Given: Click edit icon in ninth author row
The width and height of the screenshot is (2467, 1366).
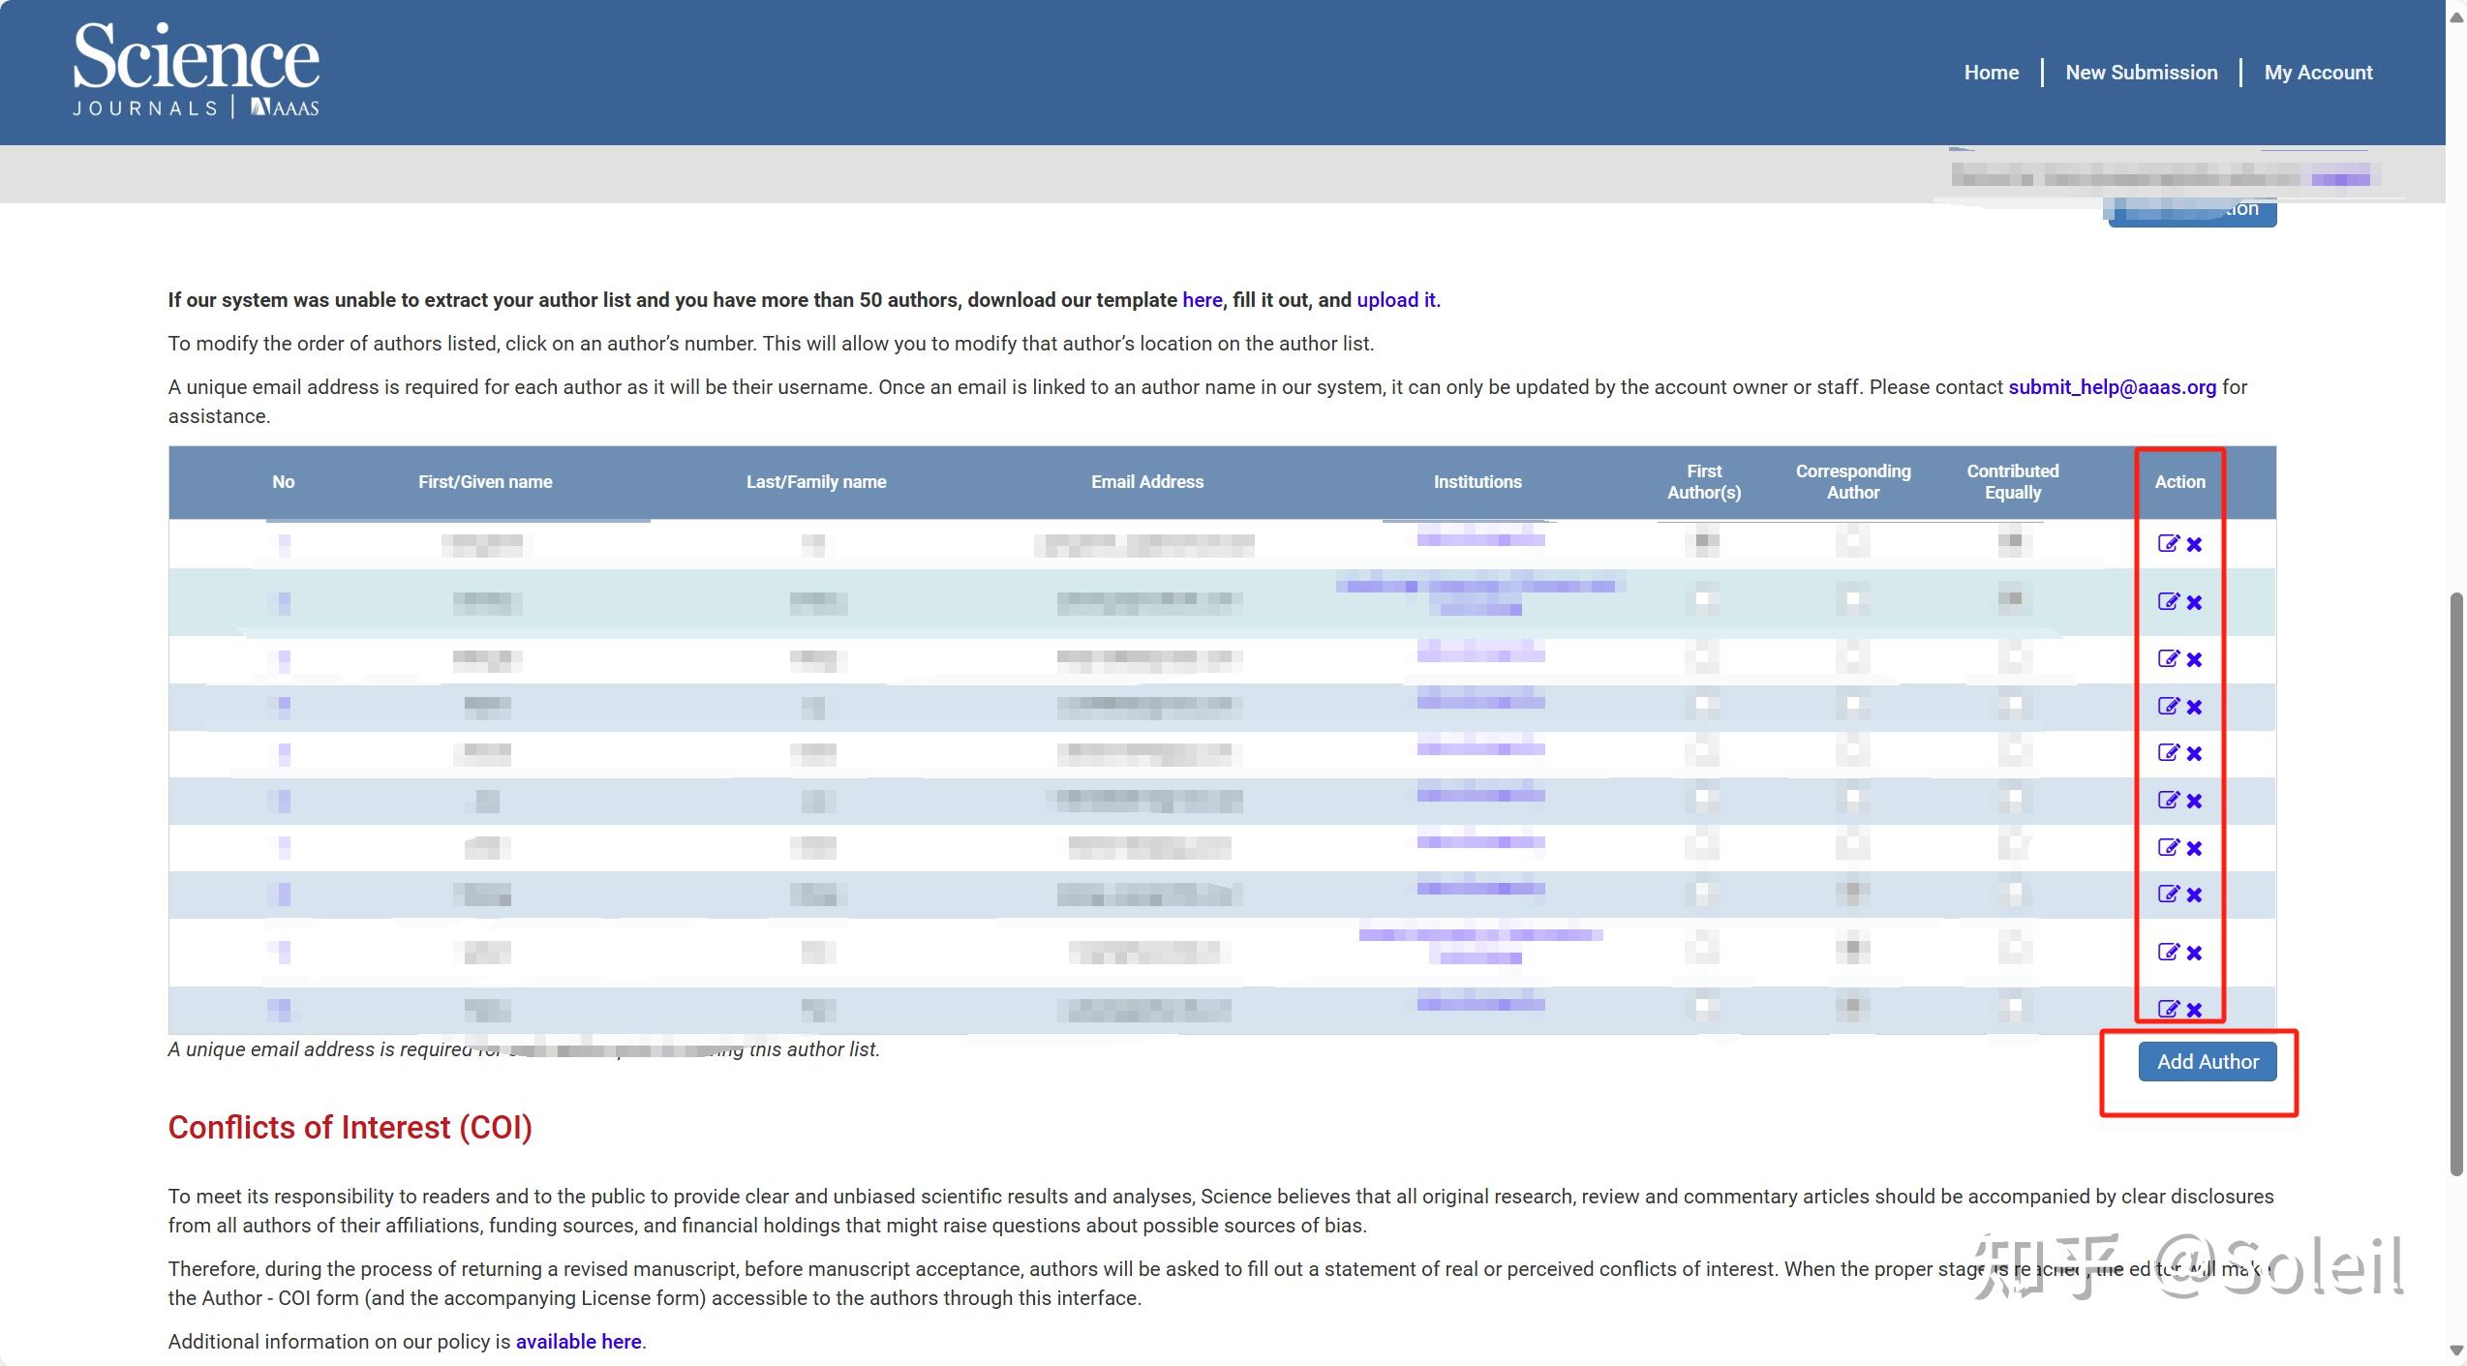Looking at the screenshot, I should [2168, 953].
